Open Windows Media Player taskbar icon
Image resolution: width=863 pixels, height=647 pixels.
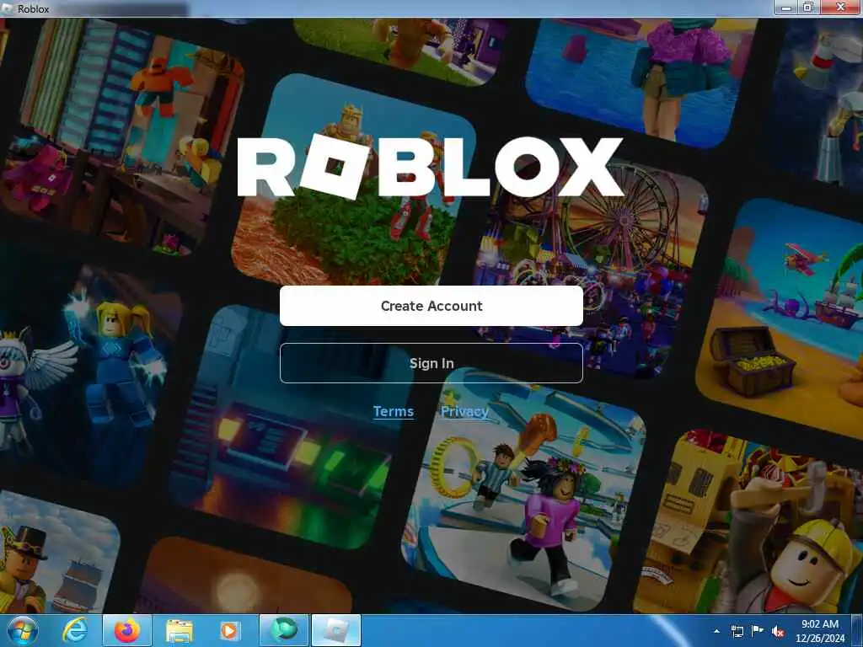229,631
